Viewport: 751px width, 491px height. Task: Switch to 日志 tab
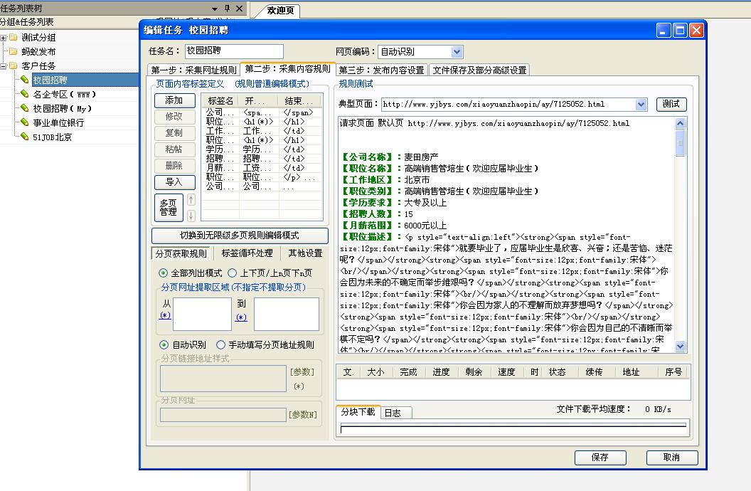[396, 413]
